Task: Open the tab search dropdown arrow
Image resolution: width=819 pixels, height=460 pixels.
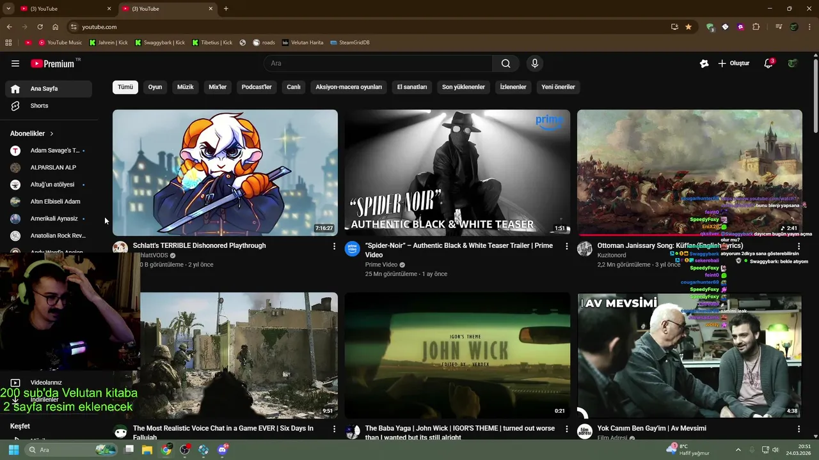Action: coord(8,8)
